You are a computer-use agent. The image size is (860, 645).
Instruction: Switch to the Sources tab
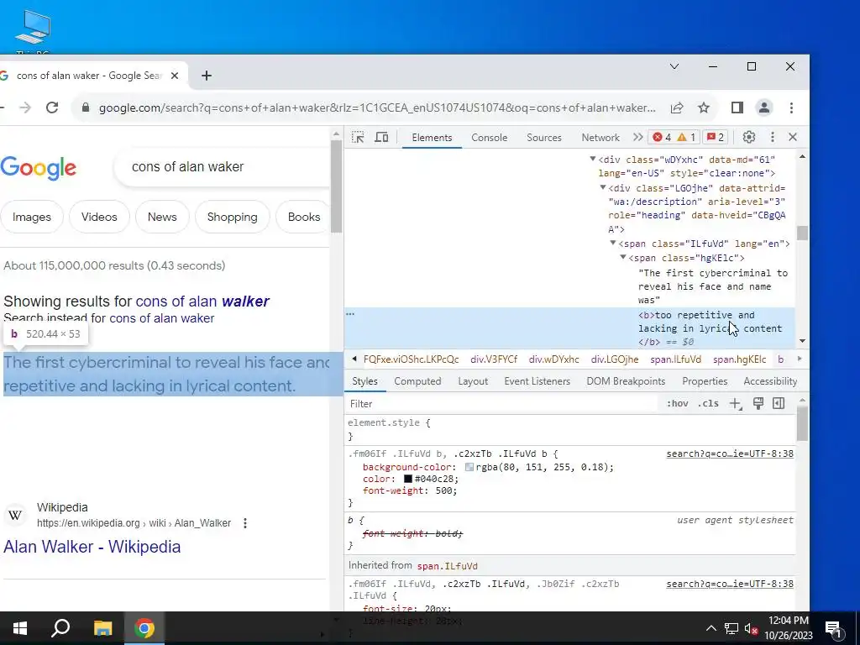[x=544, y=138]
